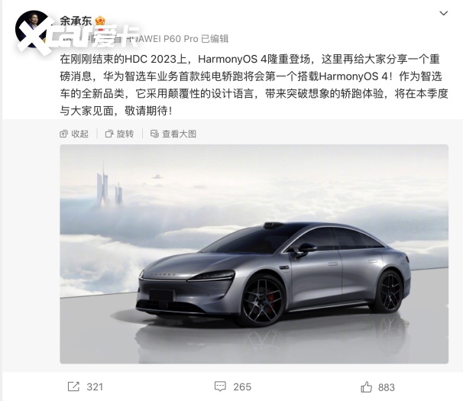
Task: Tap the thumbs-up like icon
Action: (367, 386)
